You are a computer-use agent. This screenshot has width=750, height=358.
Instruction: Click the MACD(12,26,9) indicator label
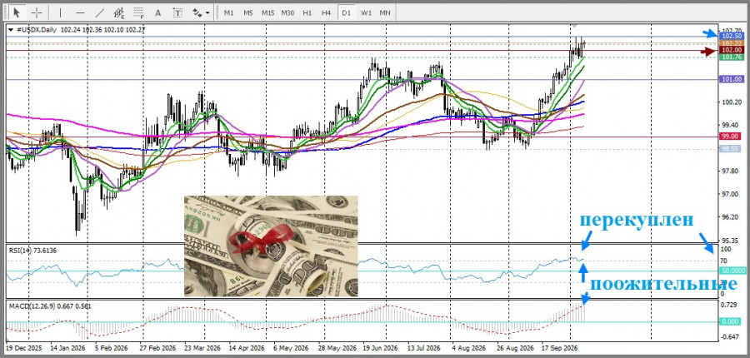[x=50, y=306]
